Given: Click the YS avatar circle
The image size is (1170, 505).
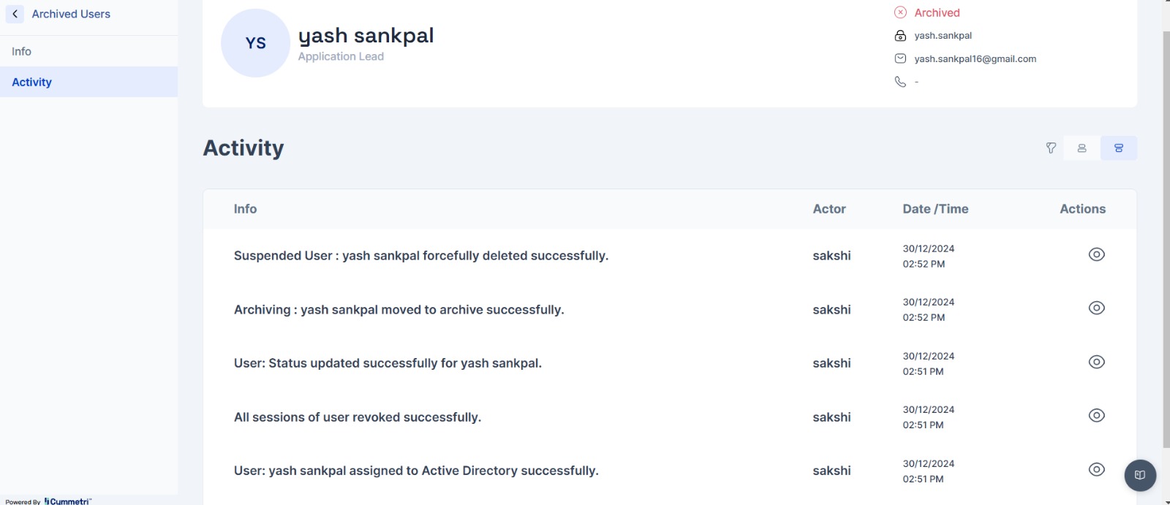Looking at the screenshot, I should click(x=255, y=43).
